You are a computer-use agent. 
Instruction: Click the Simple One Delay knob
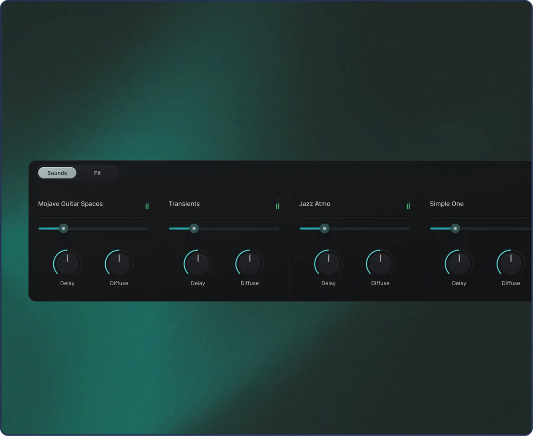(459, 263)
